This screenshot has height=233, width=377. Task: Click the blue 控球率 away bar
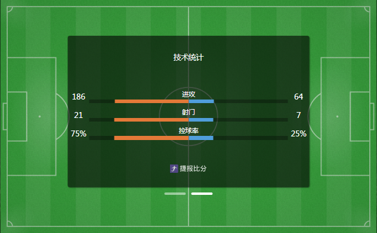pos(201,138)
